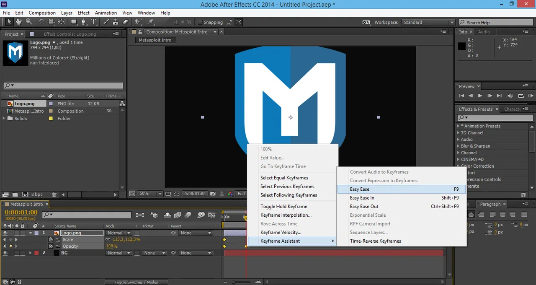Select the Hand tool
Viewport: 536px width, 285px height.
pos(19,22)
